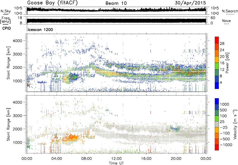Click the Velocity [m s-1] color bar
The width and height of the screenshot is (238, 165).
pos(217,124)
